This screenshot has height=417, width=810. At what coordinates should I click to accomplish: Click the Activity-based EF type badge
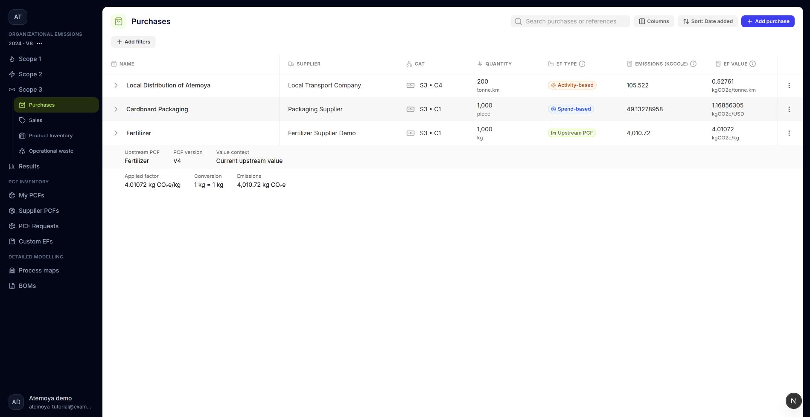tap(572, 85)
